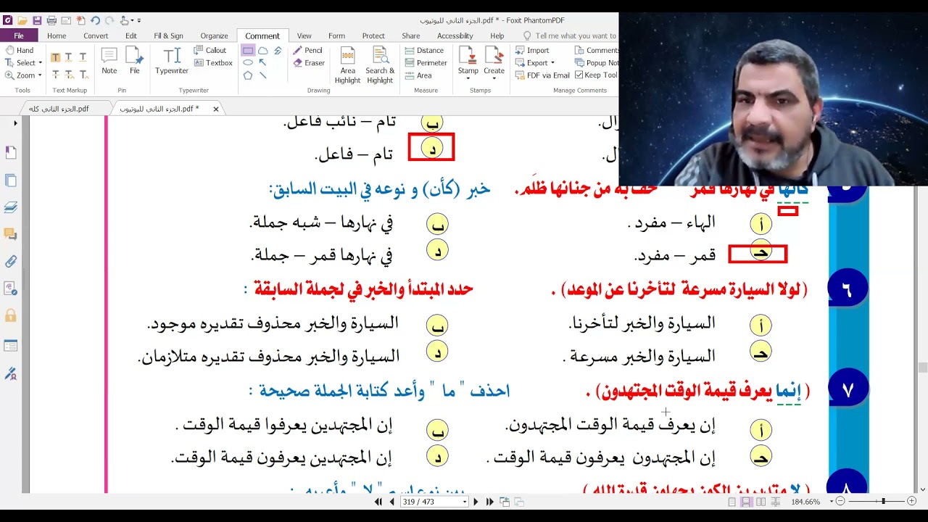928x522 pixels.
Task: Select the Callout tool
Action: click(211, 50)
